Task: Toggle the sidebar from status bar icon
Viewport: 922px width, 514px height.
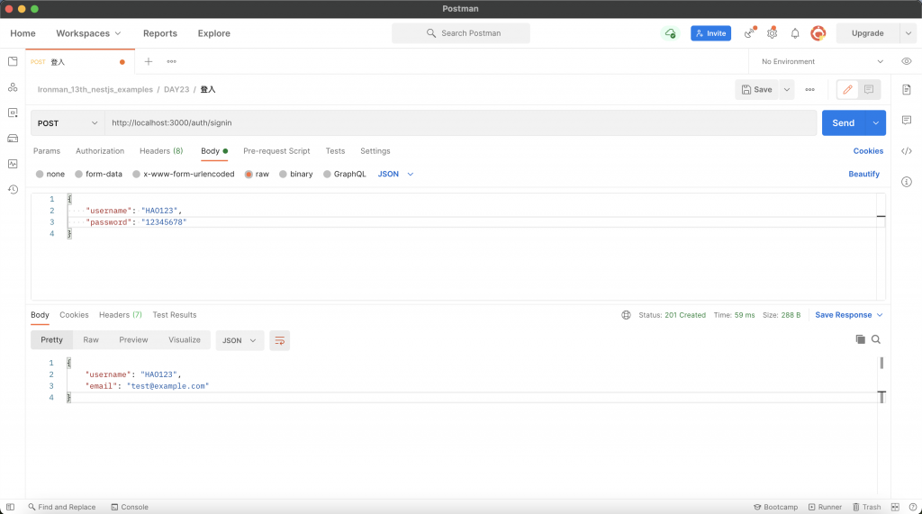Action: pos(10,507)
